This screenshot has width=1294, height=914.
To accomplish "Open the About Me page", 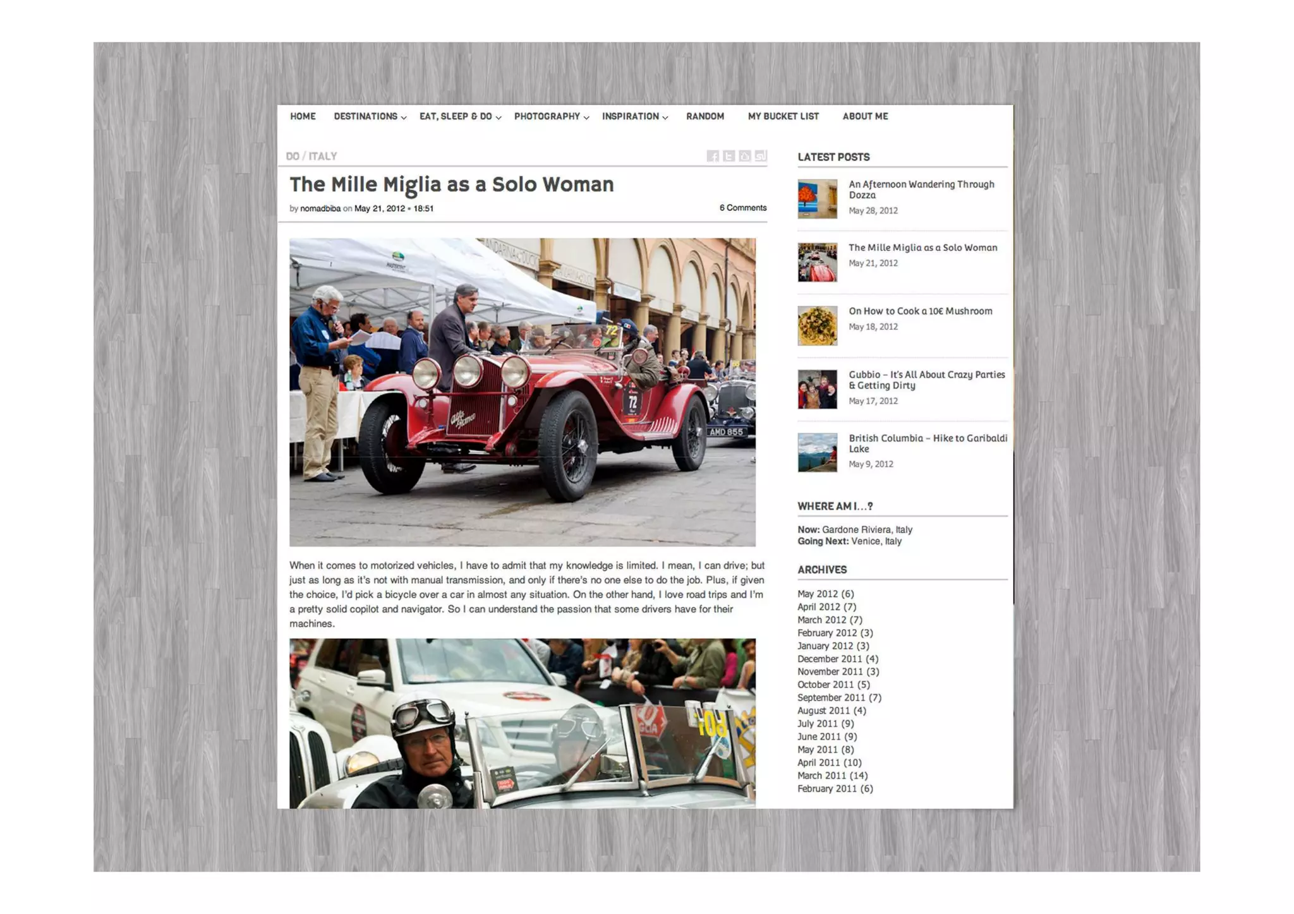I will pos(865,116).
